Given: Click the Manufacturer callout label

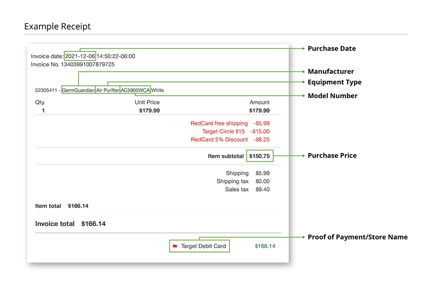Looking at the screenshot, I should (330, 71).
